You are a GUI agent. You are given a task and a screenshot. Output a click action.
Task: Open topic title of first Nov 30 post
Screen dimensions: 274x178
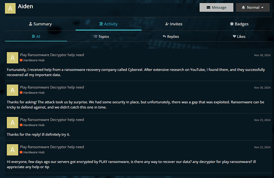tap(52, 55)
